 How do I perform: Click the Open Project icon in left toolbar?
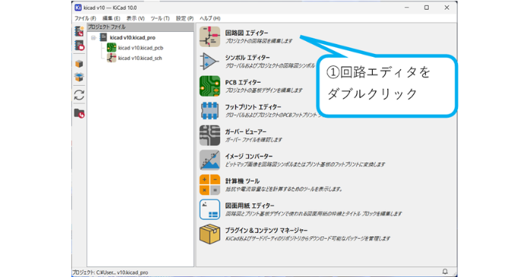[x=79, y=46]
